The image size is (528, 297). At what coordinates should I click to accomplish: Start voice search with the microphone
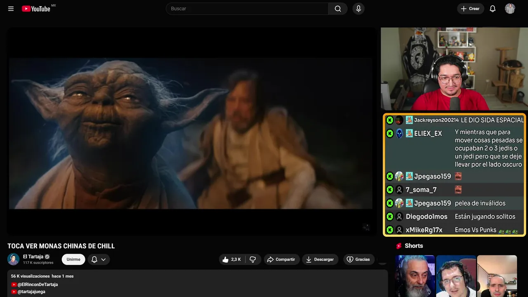(x=358, y=9)
